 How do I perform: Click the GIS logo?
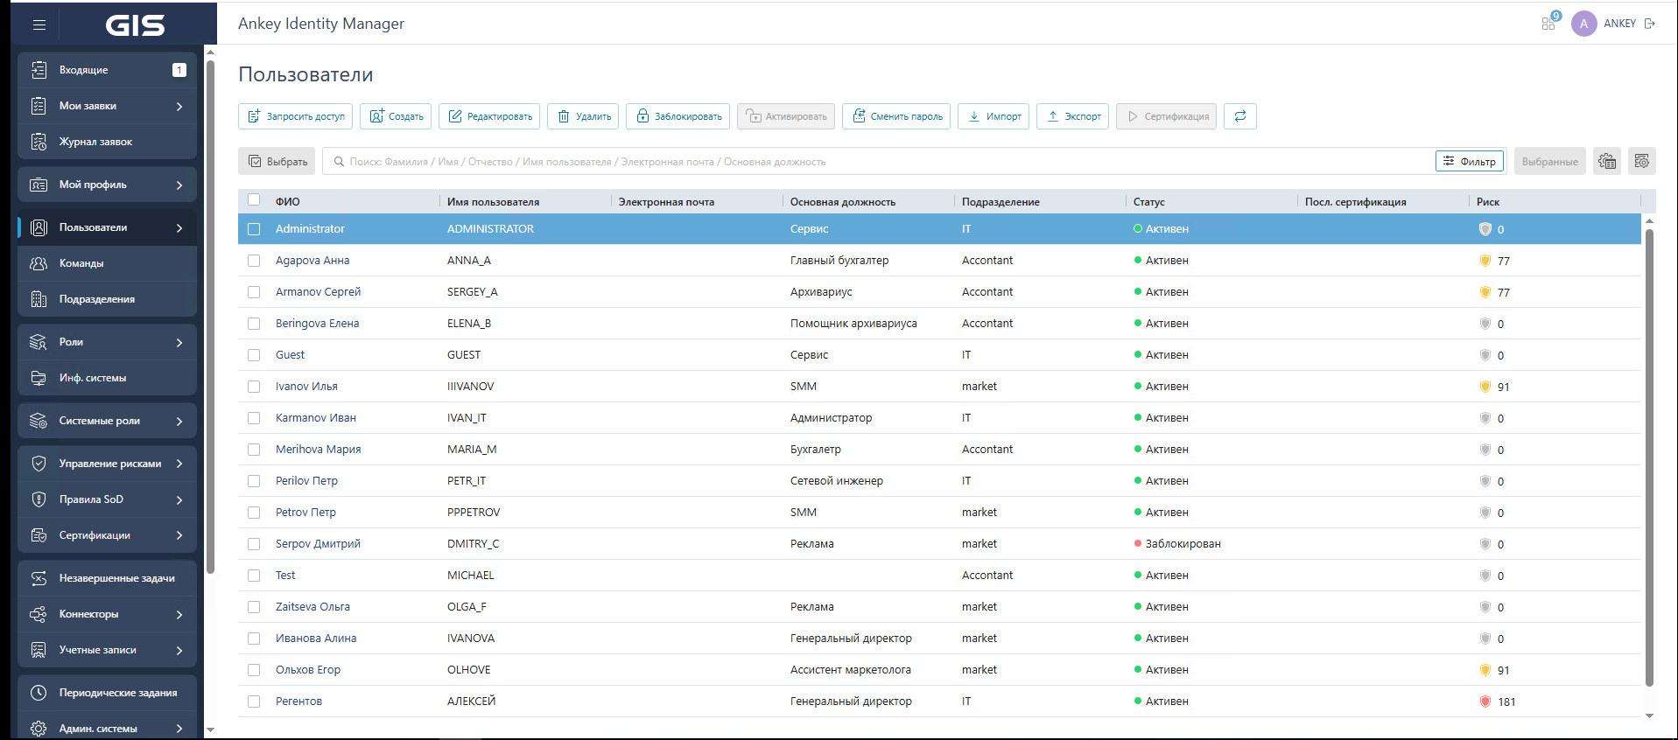click(136, 24)
